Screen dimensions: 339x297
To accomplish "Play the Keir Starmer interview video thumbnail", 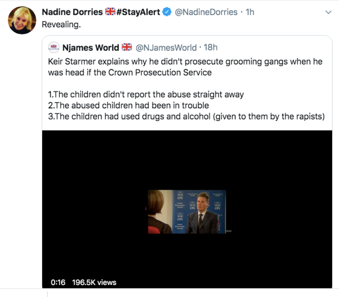I will [x=187, y=211].
